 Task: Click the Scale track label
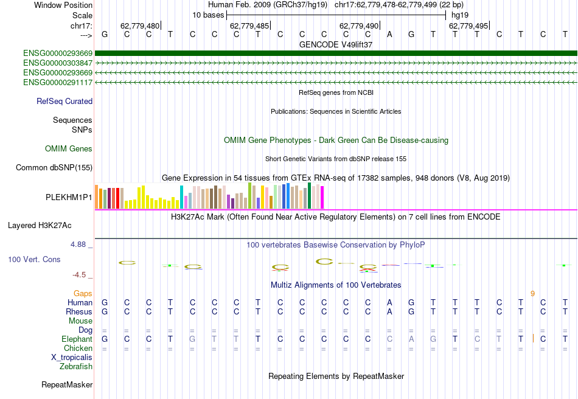point(82,15)
